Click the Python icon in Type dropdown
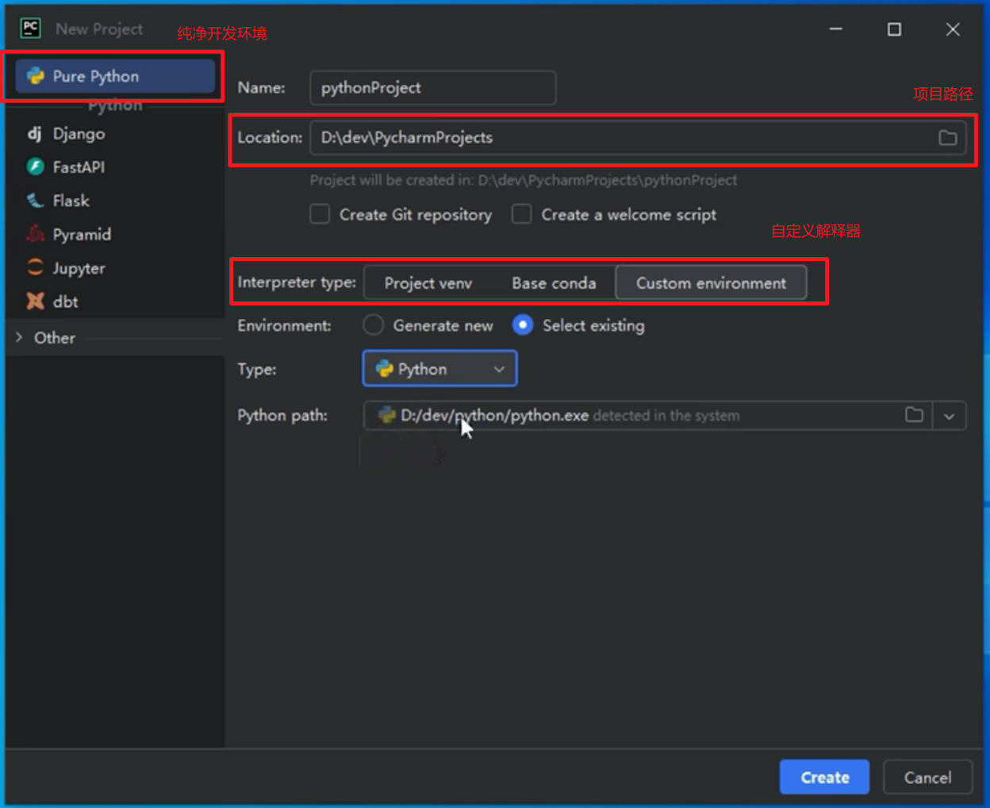 pos(385,369)
